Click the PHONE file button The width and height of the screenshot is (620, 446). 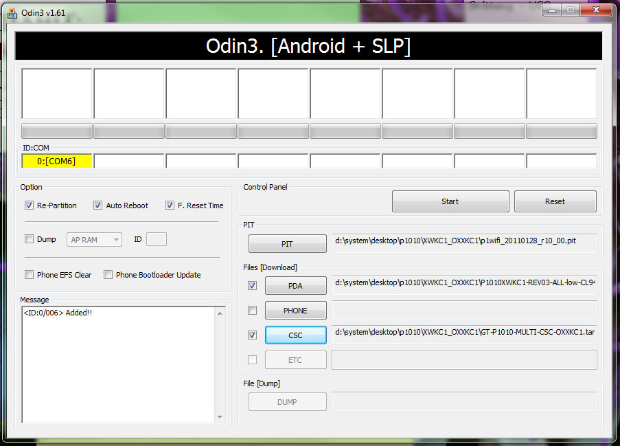click(295, 311)
